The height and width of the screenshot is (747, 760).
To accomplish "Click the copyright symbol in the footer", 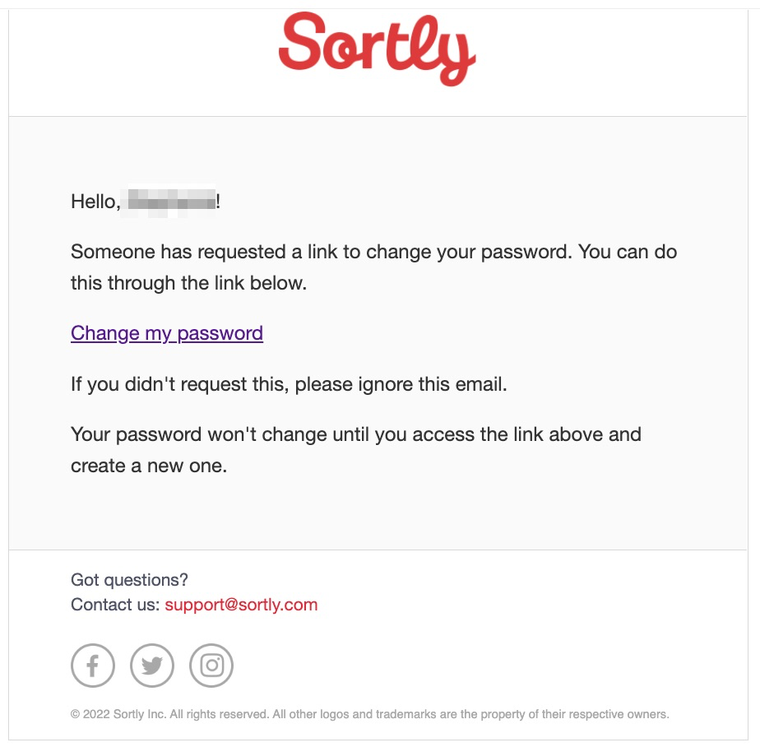I will click(75, 714).
